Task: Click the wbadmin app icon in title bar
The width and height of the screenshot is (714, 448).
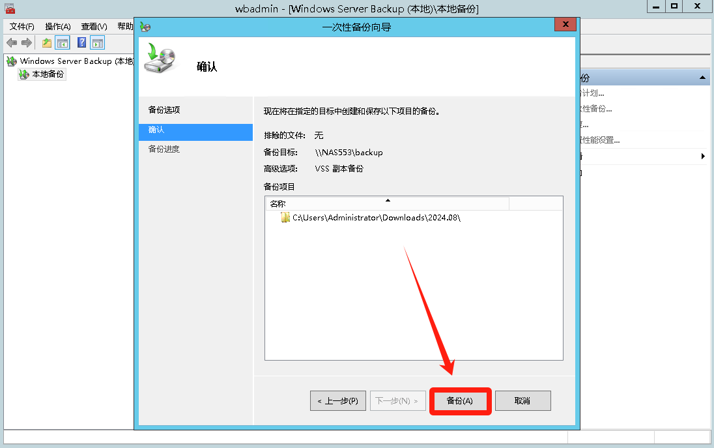Action: 10,8
